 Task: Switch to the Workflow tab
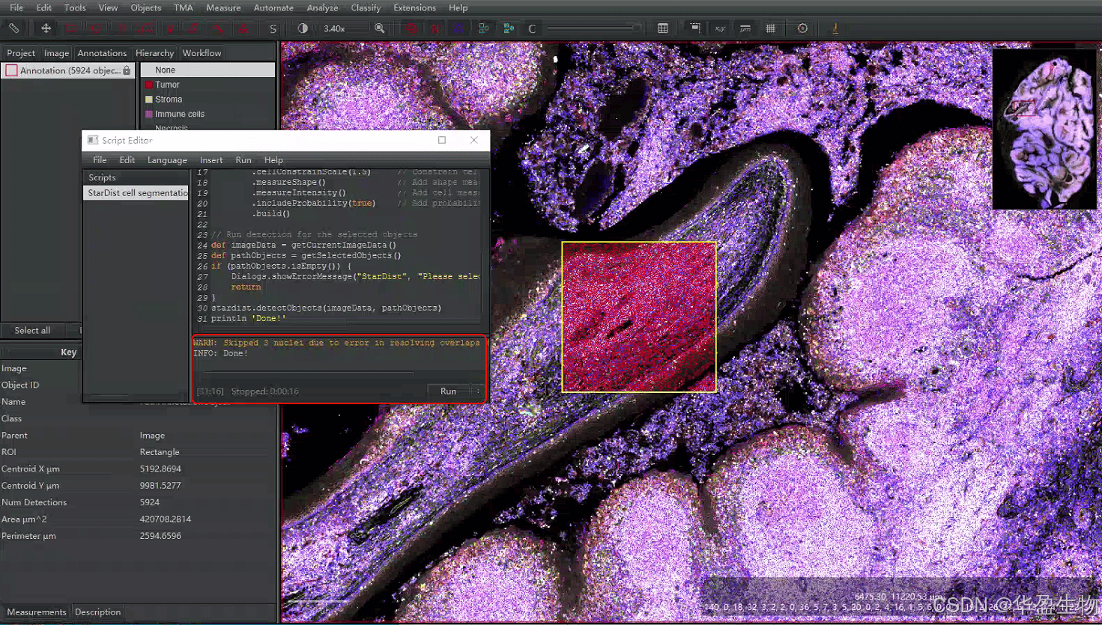coord(202,53)
